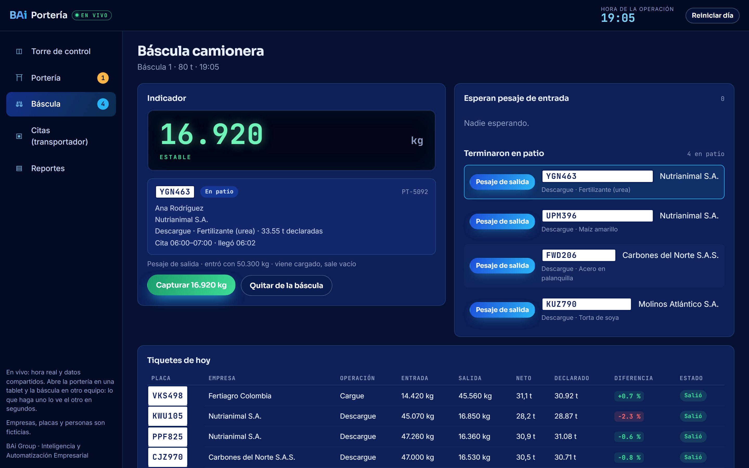Click plate VKS498 in Tiquetes de hoy
The height and width of the screenshot is (468, 749).
(168, 396)
